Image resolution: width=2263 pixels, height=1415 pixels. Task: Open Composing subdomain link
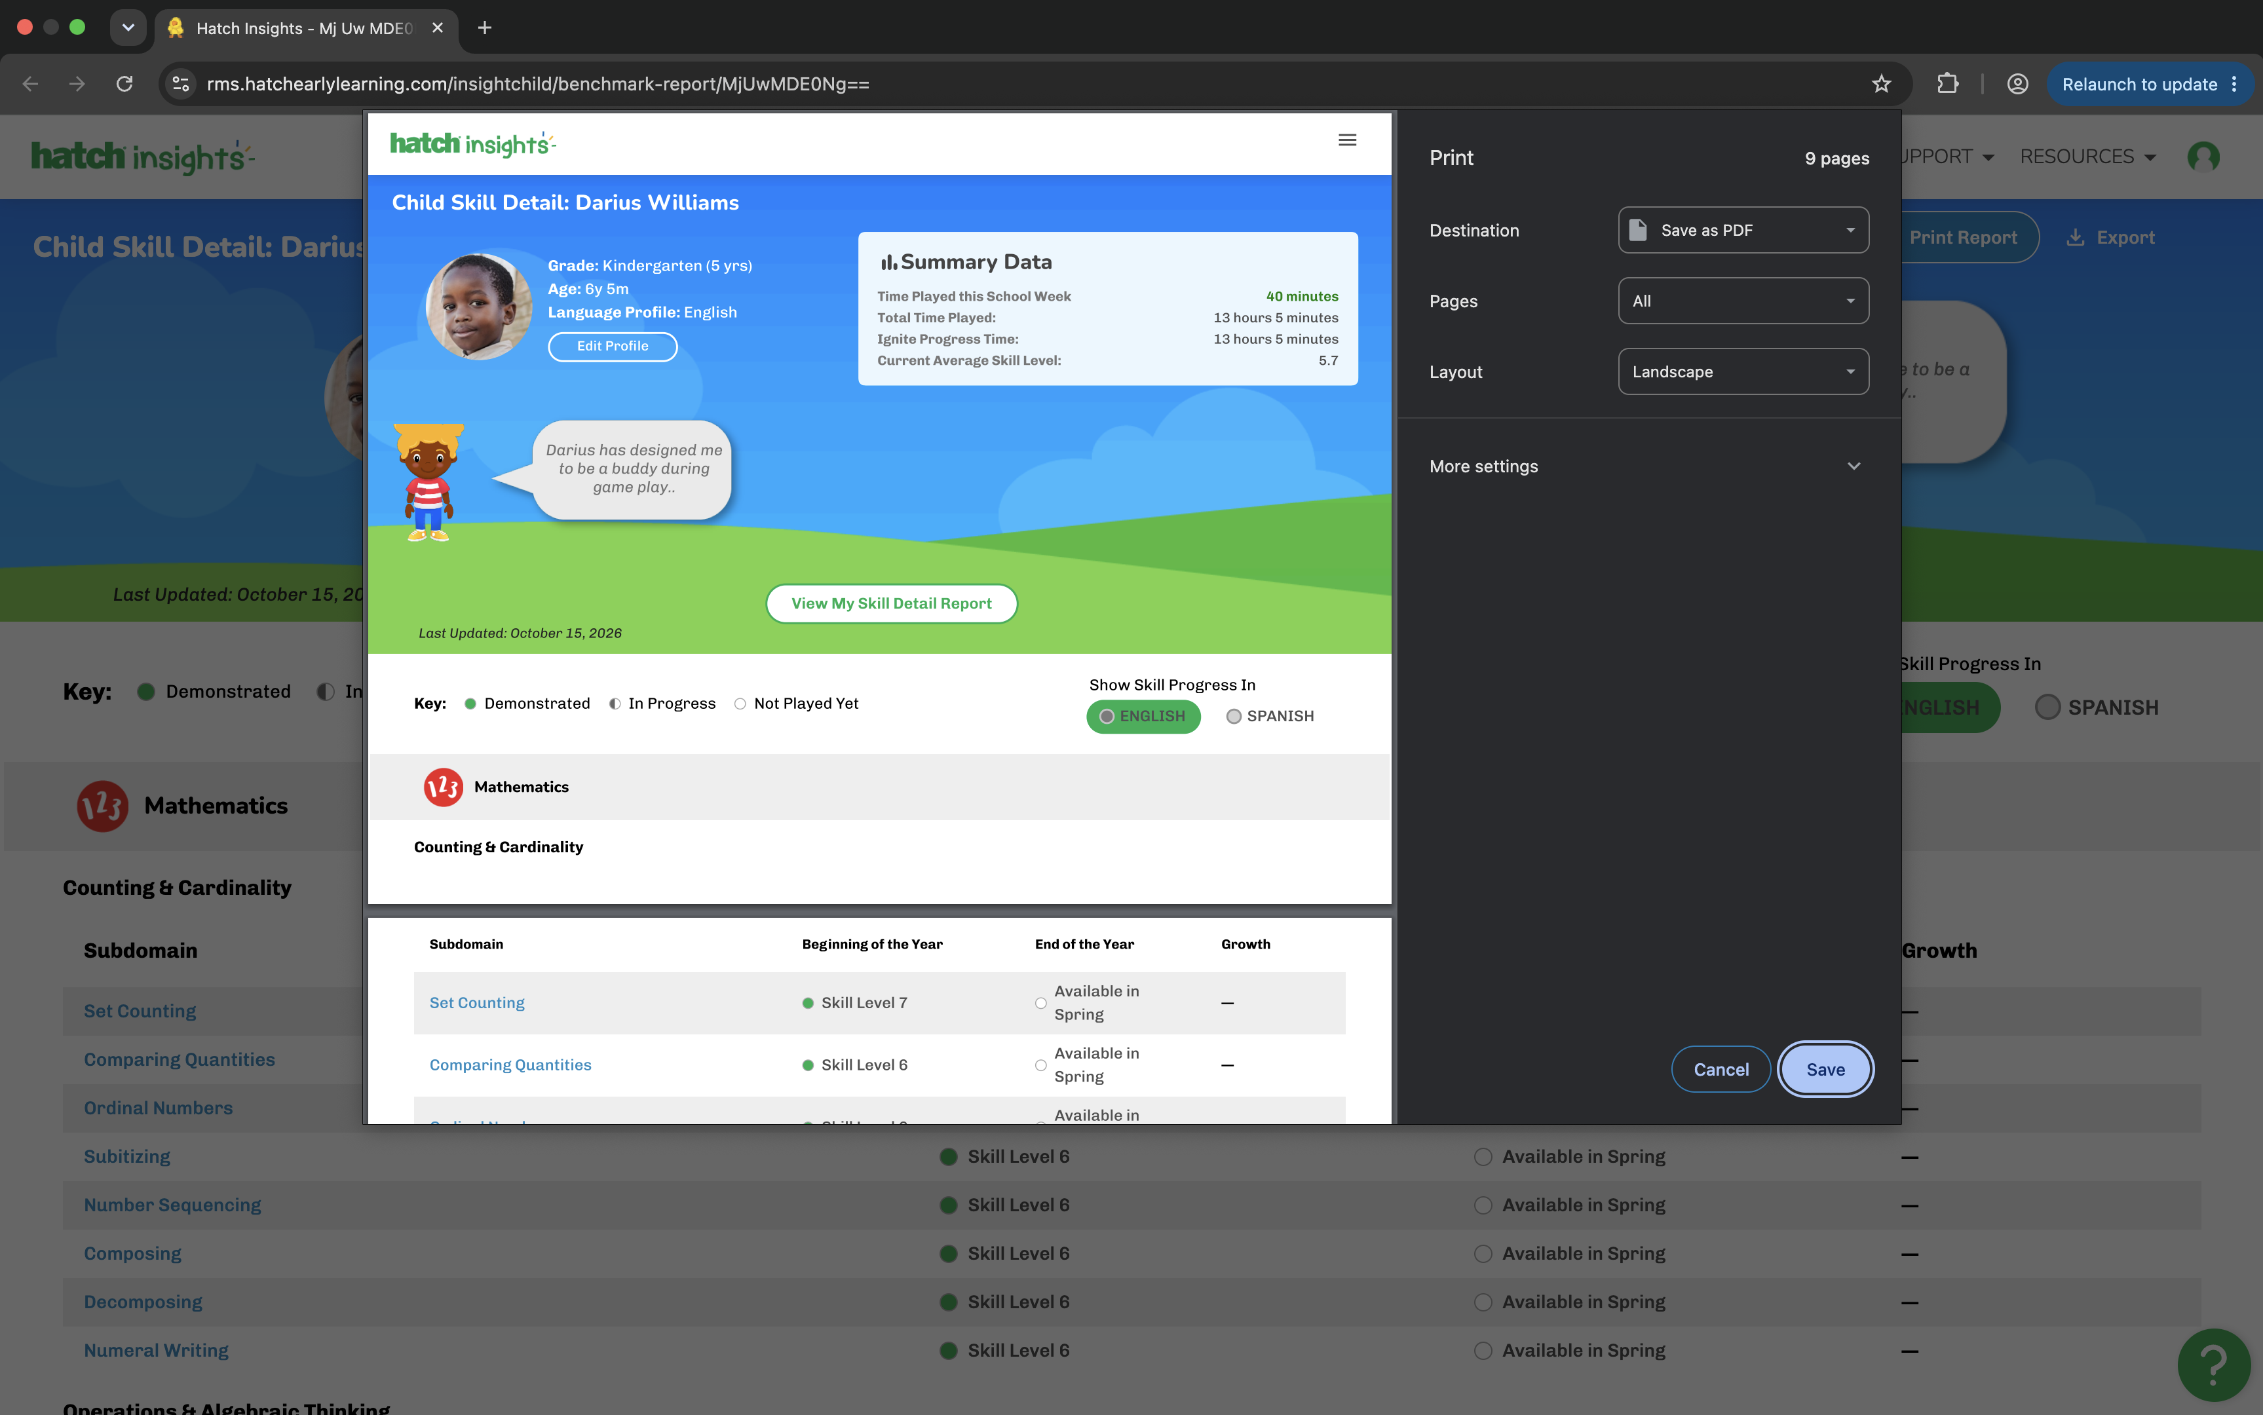[133, 1254]
